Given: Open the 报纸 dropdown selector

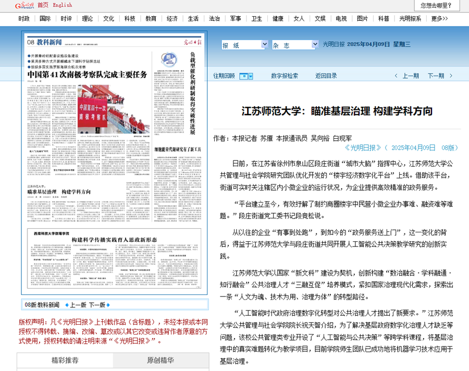Looking at the screenshot, I should click(244, 45).
